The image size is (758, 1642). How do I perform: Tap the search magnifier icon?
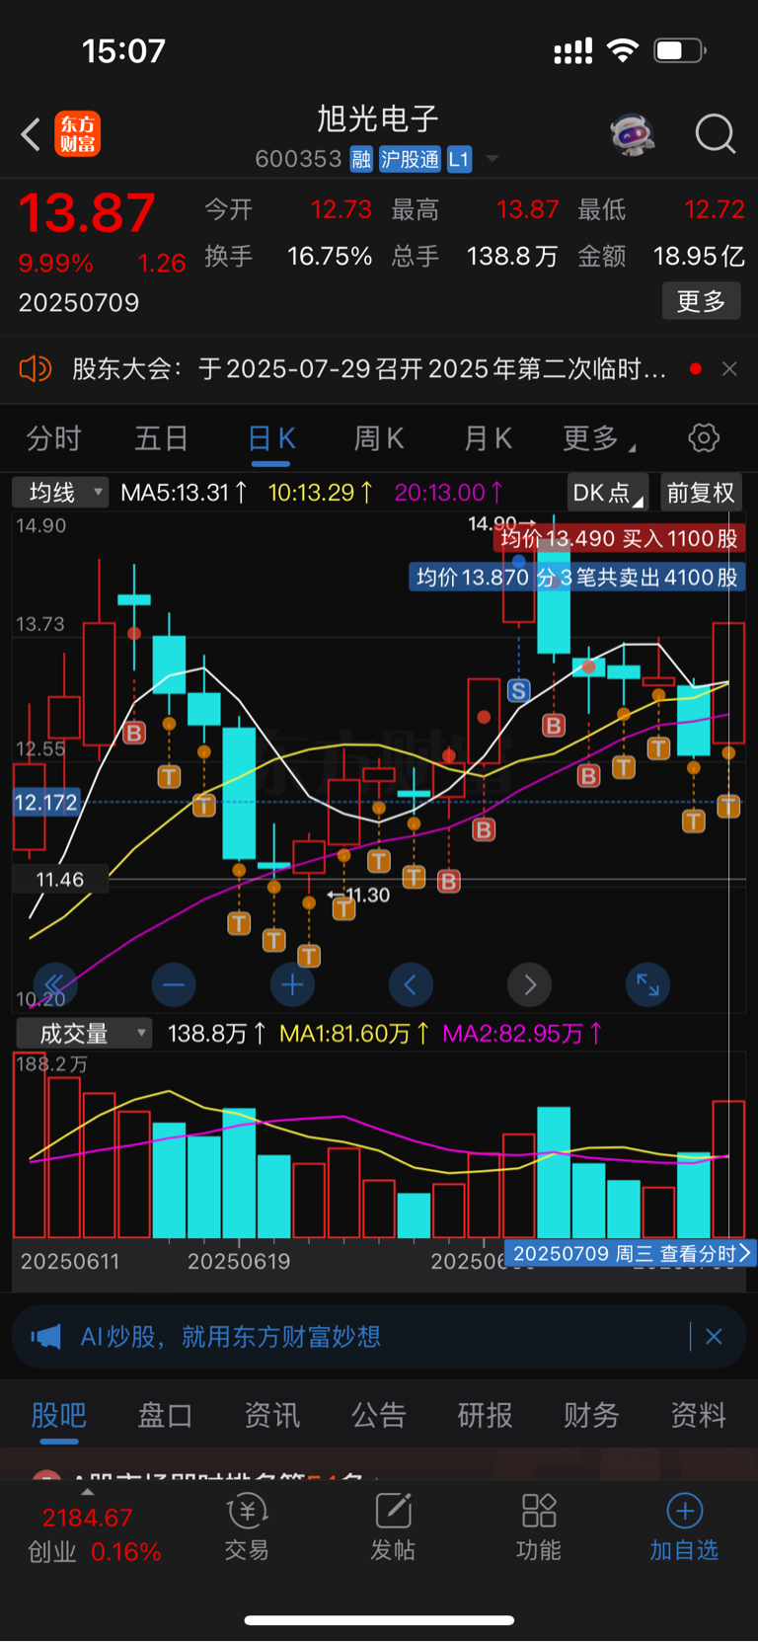[x=715, y=134]
